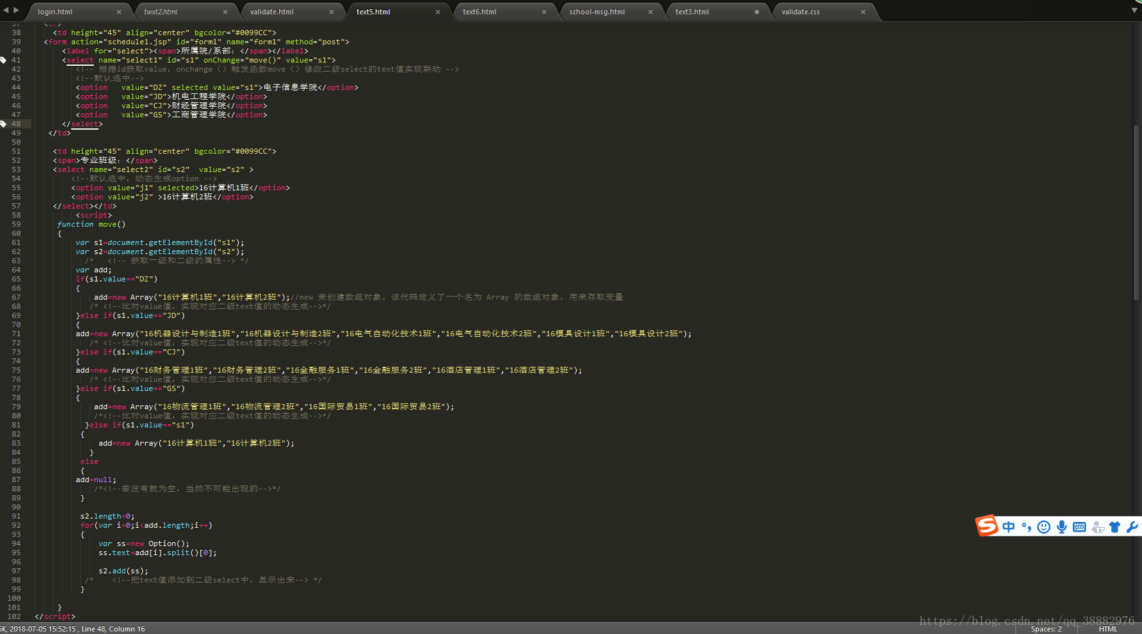This screenshot has height=634, width=1142.
Task: Click the microphone voice input icon
Action: click(x=1062, y=526)
